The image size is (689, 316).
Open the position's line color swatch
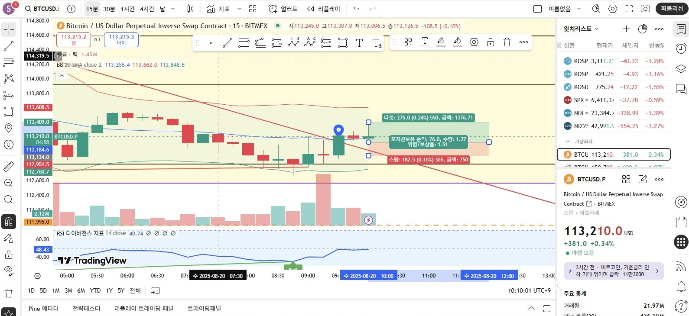[x=441, y=42]
